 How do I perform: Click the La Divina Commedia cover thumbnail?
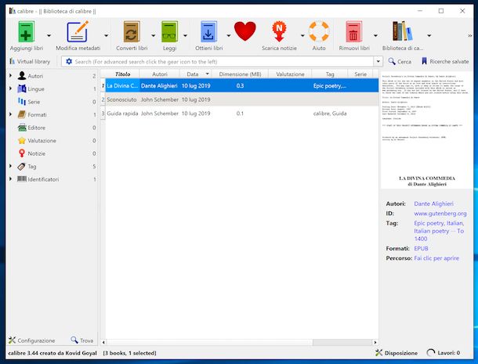[426, 130]
